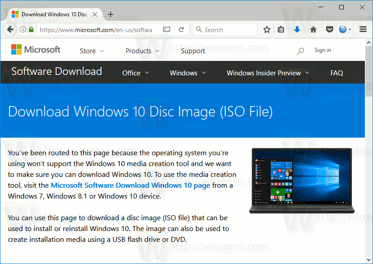Expand the Windows dropdown menu
The image size is (373, 264).
(188, 73)
